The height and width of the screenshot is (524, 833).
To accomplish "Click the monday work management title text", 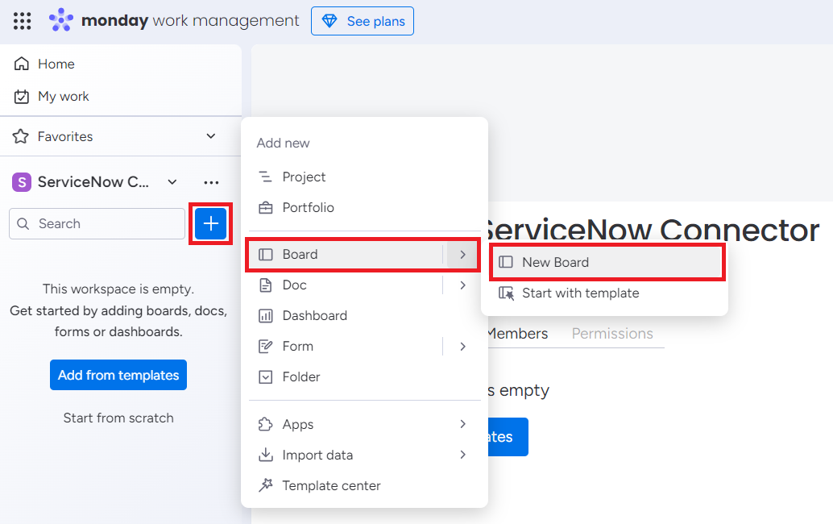I will click(x=190, y=20).
